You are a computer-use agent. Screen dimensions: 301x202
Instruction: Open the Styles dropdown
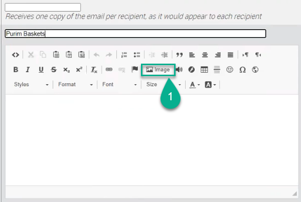pos(31,85)
